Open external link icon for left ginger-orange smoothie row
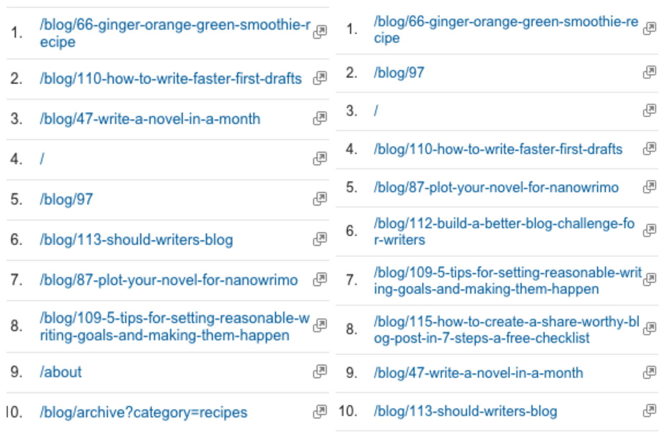The image size is (665, 439). (320, 32)
